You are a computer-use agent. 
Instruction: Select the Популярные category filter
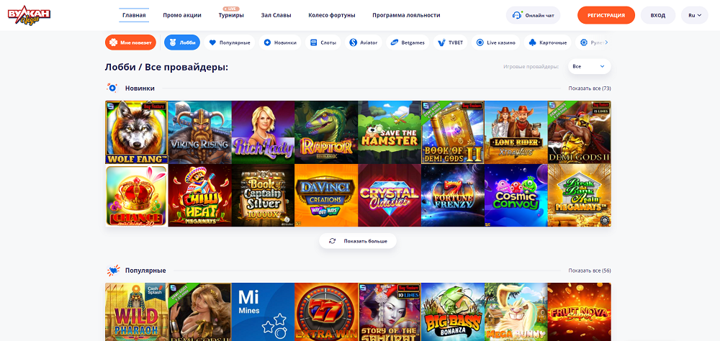click(x=230, y=42)
